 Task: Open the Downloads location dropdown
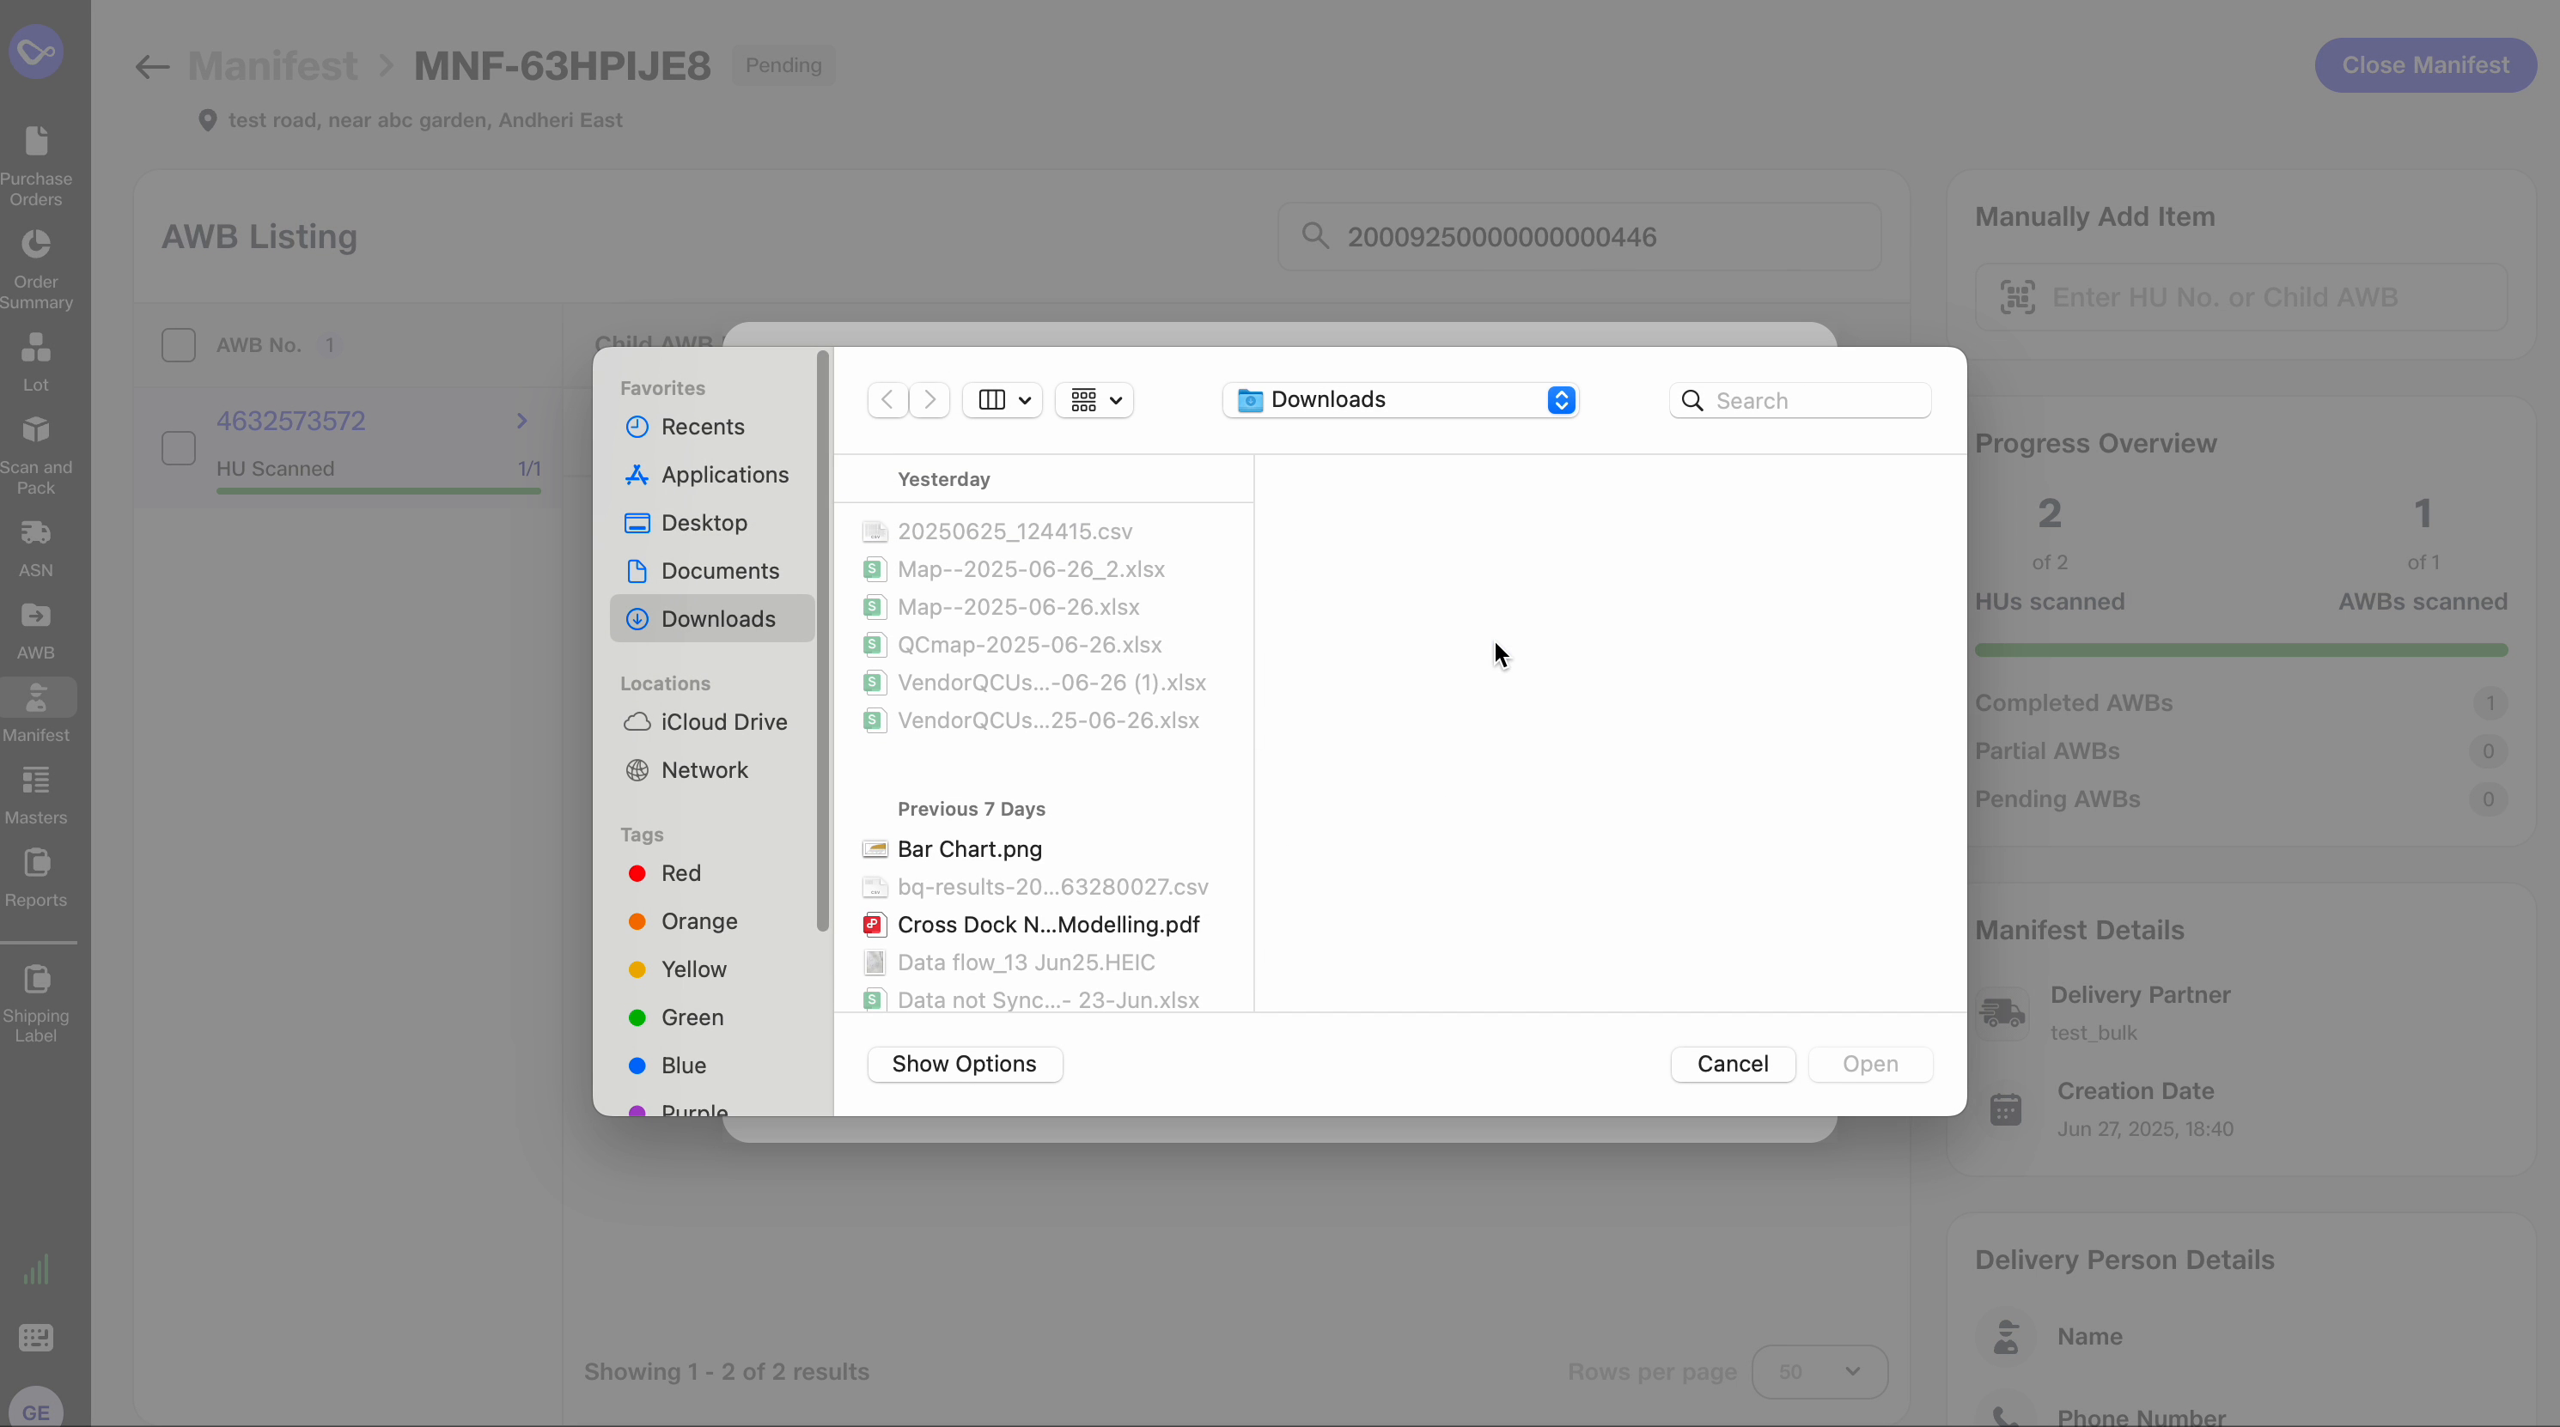coord(1400,399)
